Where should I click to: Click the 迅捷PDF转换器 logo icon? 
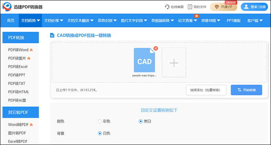tap(7, 7)
